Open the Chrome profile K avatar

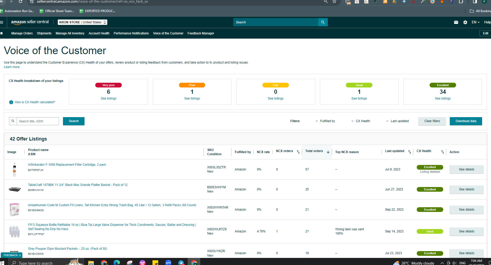484,2
